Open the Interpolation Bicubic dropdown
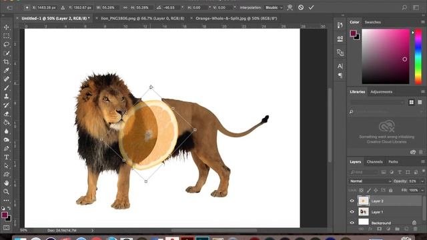Image resolution: width=427 pixels, height=240 pixels. (274, 7)
